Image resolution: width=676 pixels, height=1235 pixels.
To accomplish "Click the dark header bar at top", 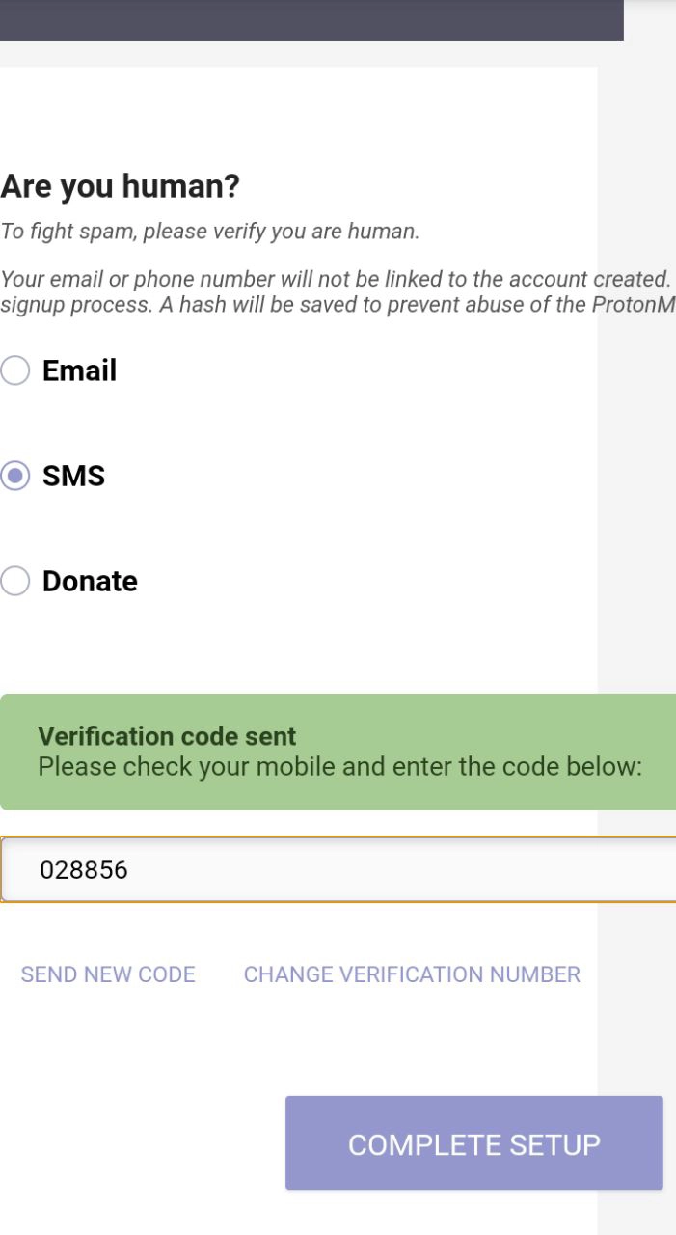I will [311, 19].
